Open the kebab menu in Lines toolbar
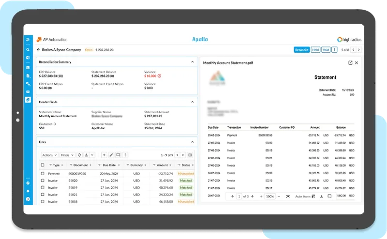Viewport: 387px width, 239px height. [x=125, y=155]
